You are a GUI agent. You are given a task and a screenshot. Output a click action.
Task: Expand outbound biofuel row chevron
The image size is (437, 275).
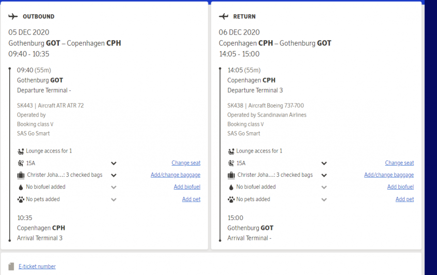click(114, 187)
